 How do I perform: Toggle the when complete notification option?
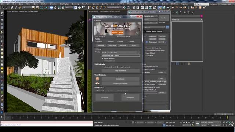tap(118, 91)
